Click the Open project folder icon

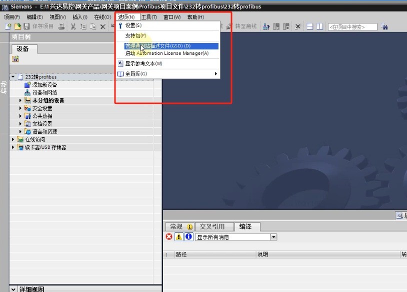17,26
